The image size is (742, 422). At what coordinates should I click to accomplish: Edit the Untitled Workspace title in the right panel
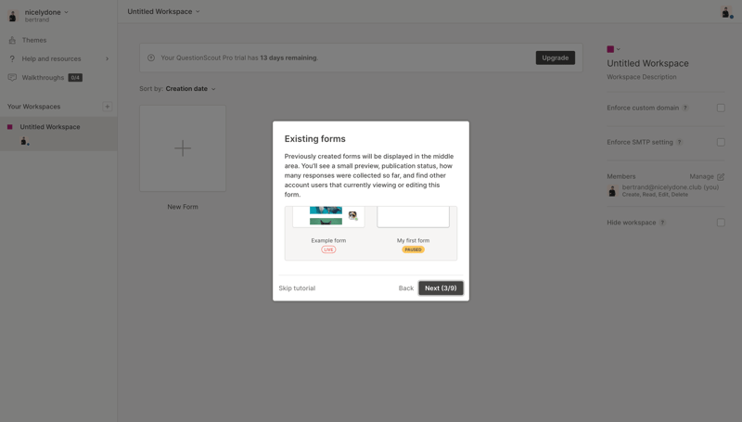click(647, 63)
